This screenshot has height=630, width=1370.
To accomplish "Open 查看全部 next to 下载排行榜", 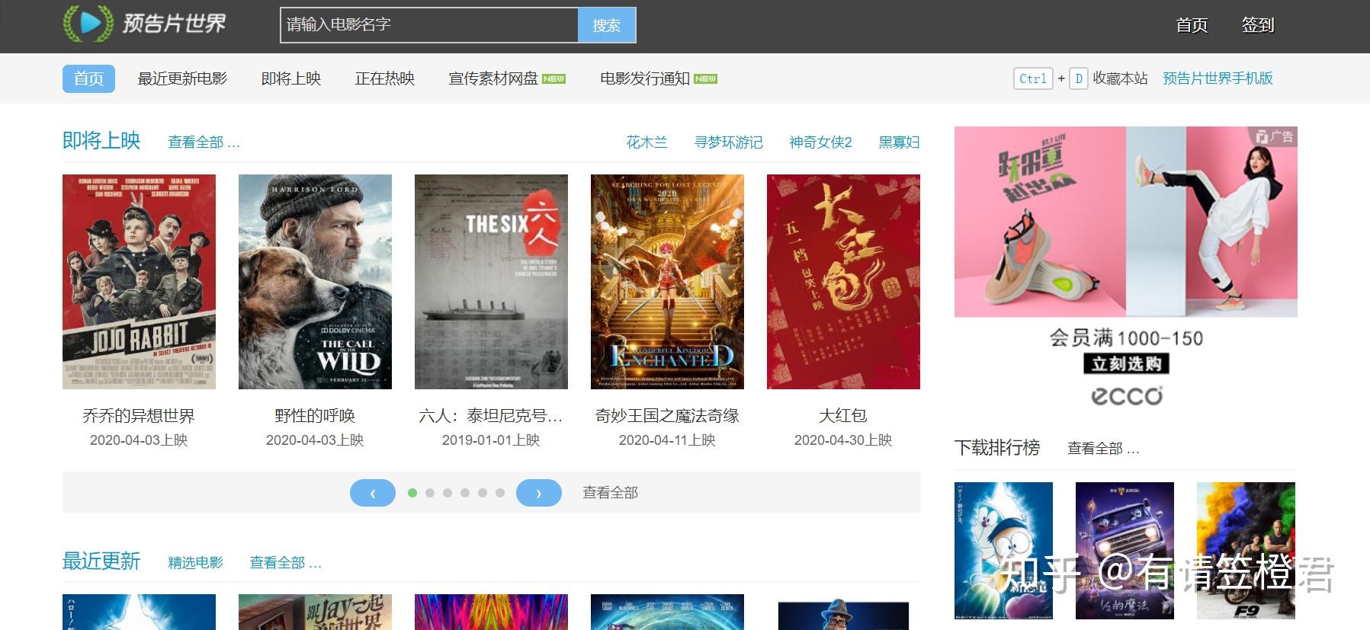I will click(x=1103, y=449).
